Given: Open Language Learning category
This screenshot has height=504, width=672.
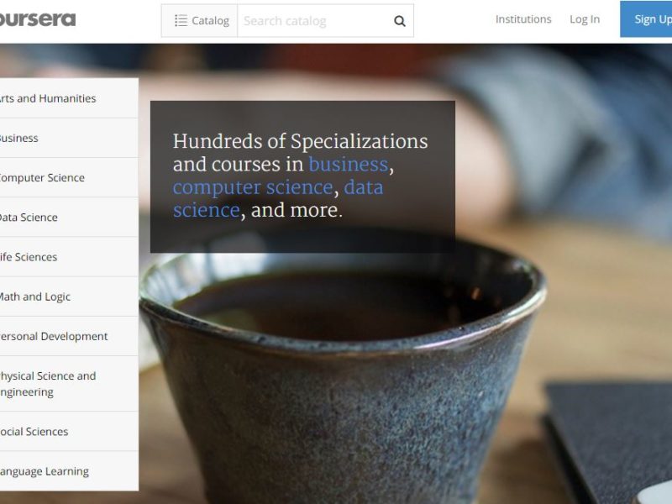Looking at the screenshot, I should pos(69,471).
